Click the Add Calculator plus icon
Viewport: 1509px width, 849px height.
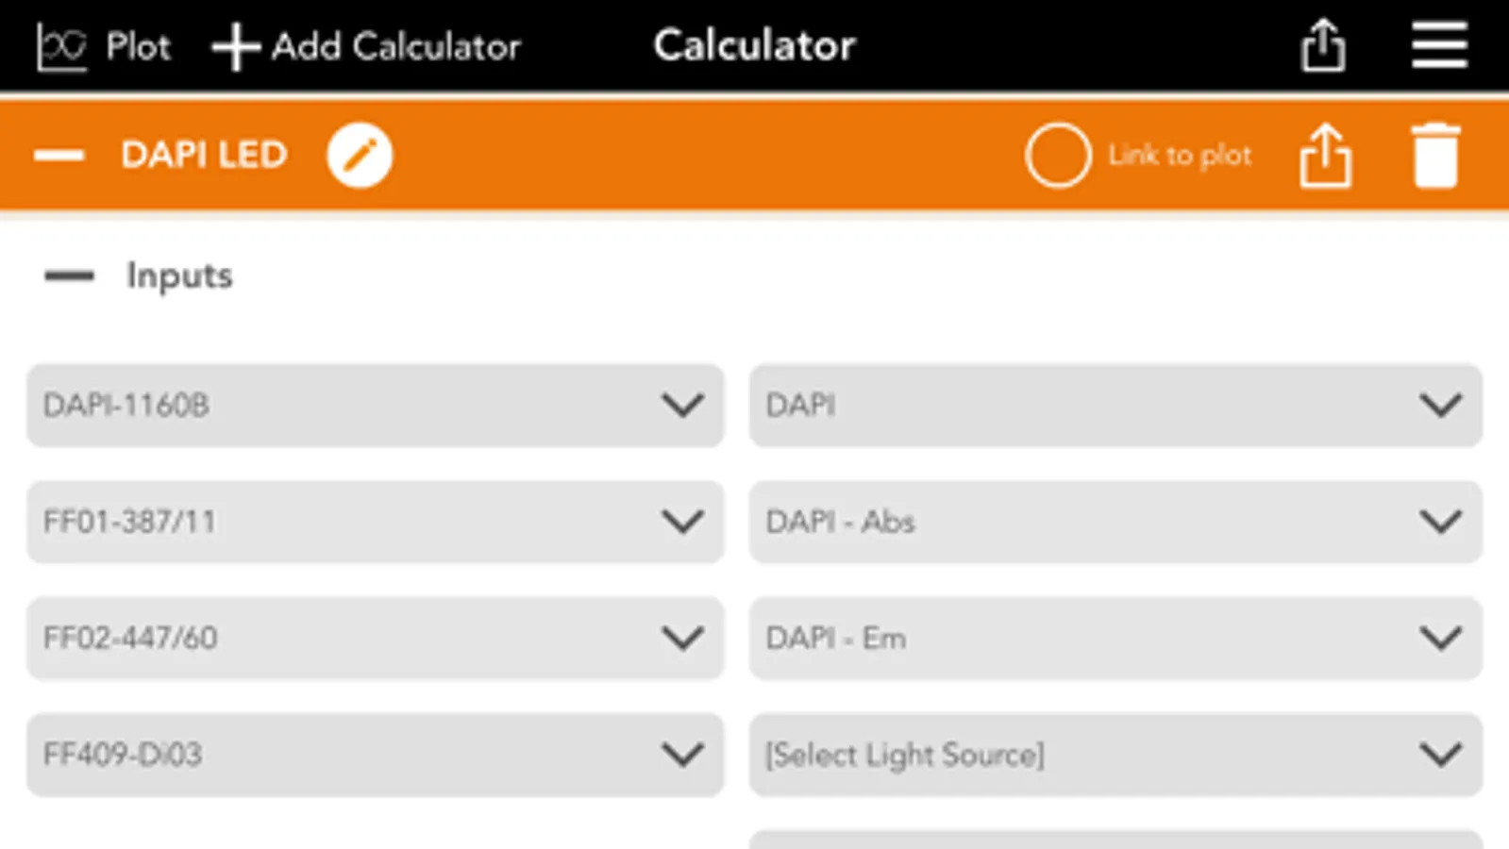click(235, 46)
